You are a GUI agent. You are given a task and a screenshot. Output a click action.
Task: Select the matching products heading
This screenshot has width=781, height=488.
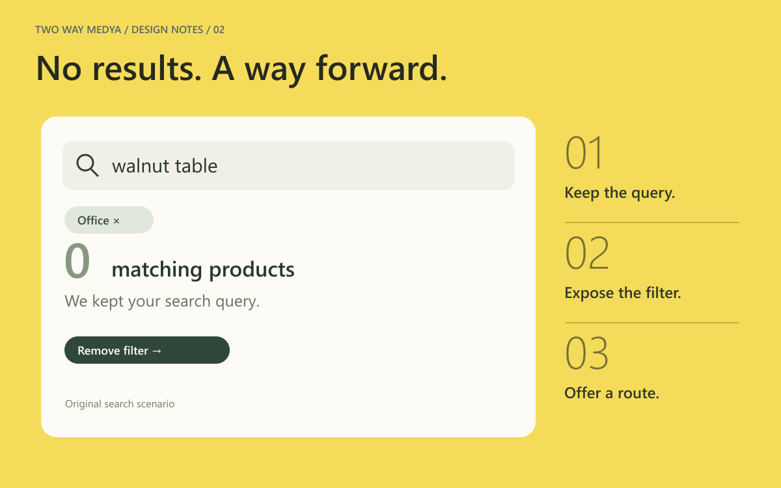point(203,269)
